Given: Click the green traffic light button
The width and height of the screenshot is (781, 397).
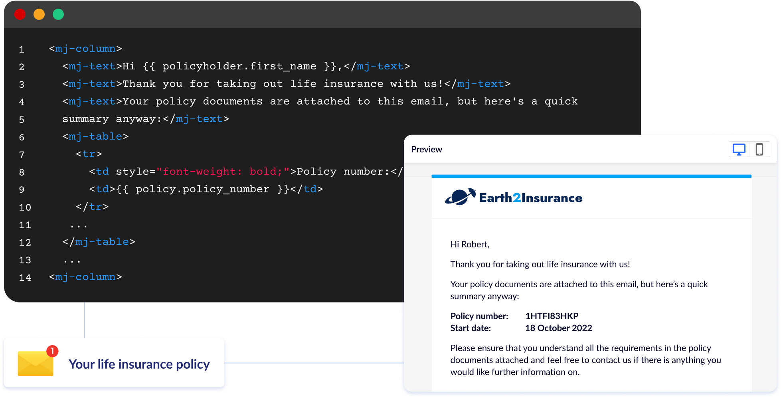Looking at the screenshot, I should point(58,14).
